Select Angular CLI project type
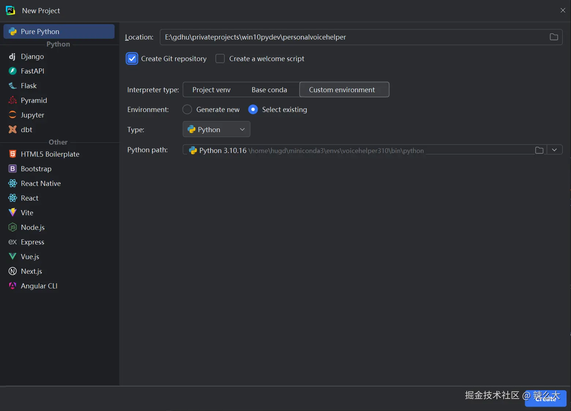The height and width of the screenshot is (411, 571). (59, 286)
